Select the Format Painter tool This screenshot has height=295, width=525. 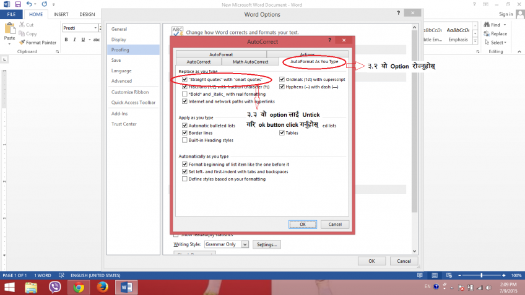(x=38, y=43)
